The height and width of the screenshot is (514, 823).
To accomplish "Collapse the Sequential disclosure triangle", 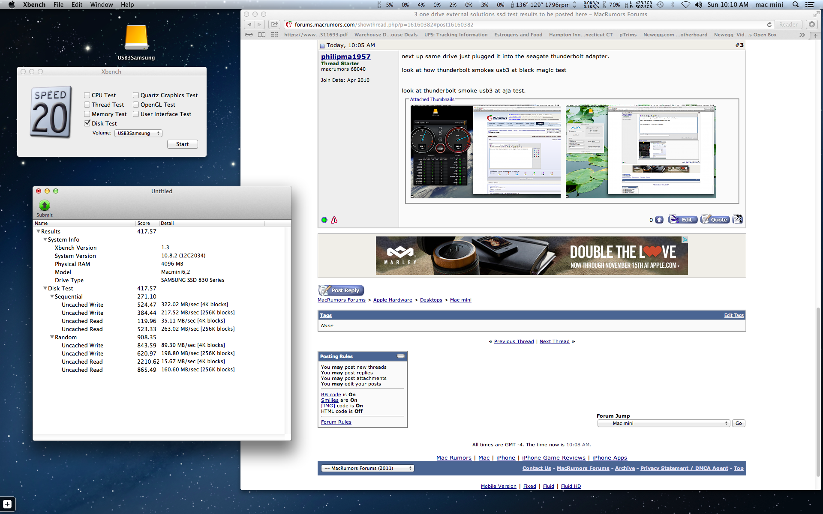I will 52,296.
